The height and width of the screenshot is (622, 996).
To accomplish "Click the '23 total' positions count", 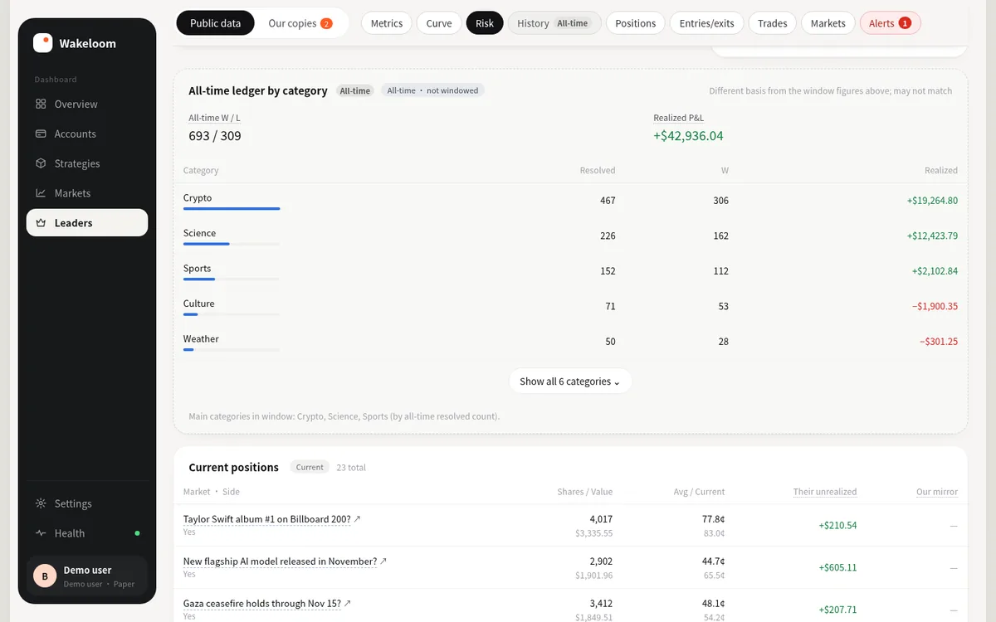I will pos(351,468).
